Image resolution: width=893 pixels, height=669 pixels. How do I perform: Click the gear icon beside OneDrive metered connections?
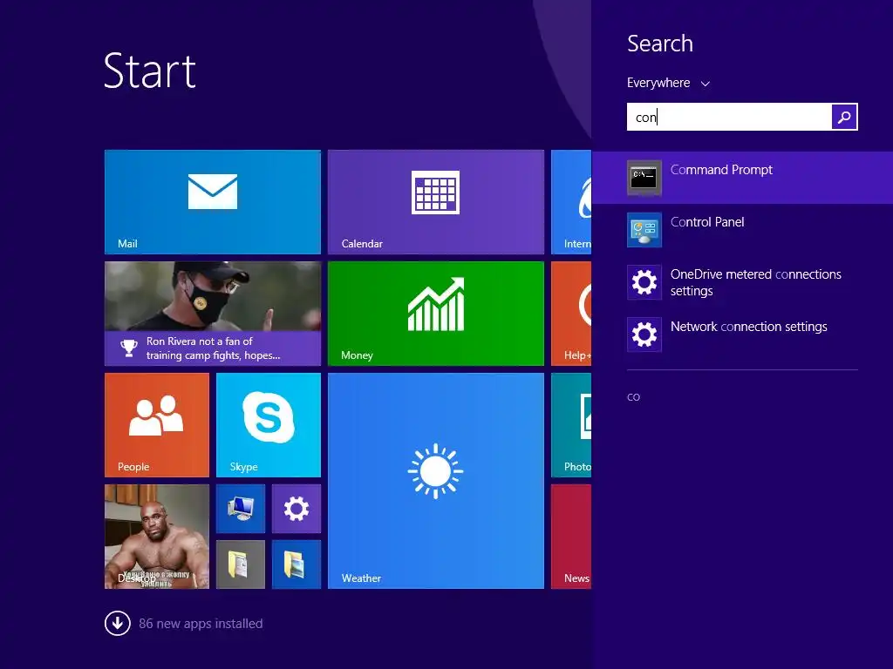pyautogui.click(x=644, y=282)
